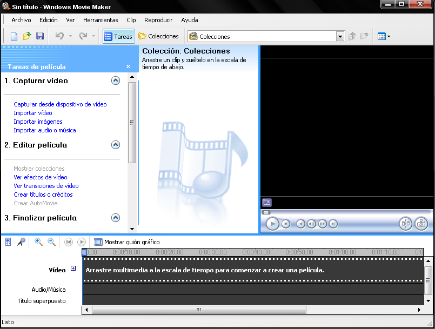This screenshot has width=435, height=329.
Task: Close the Tareas de película pane
Action: (x=128, y=66)
